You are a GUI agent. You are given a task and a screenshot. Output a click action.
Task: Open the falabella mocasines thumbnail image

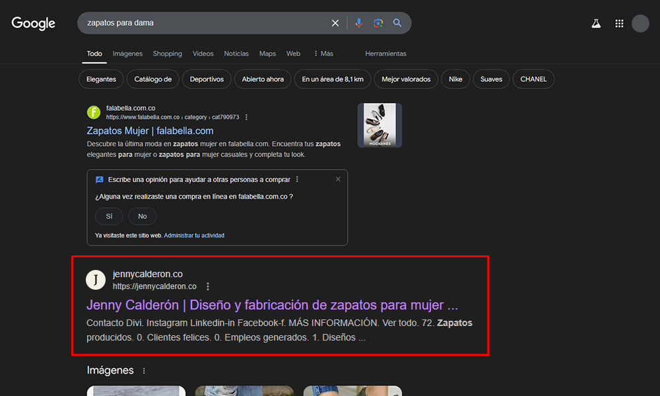pos(379,125)
